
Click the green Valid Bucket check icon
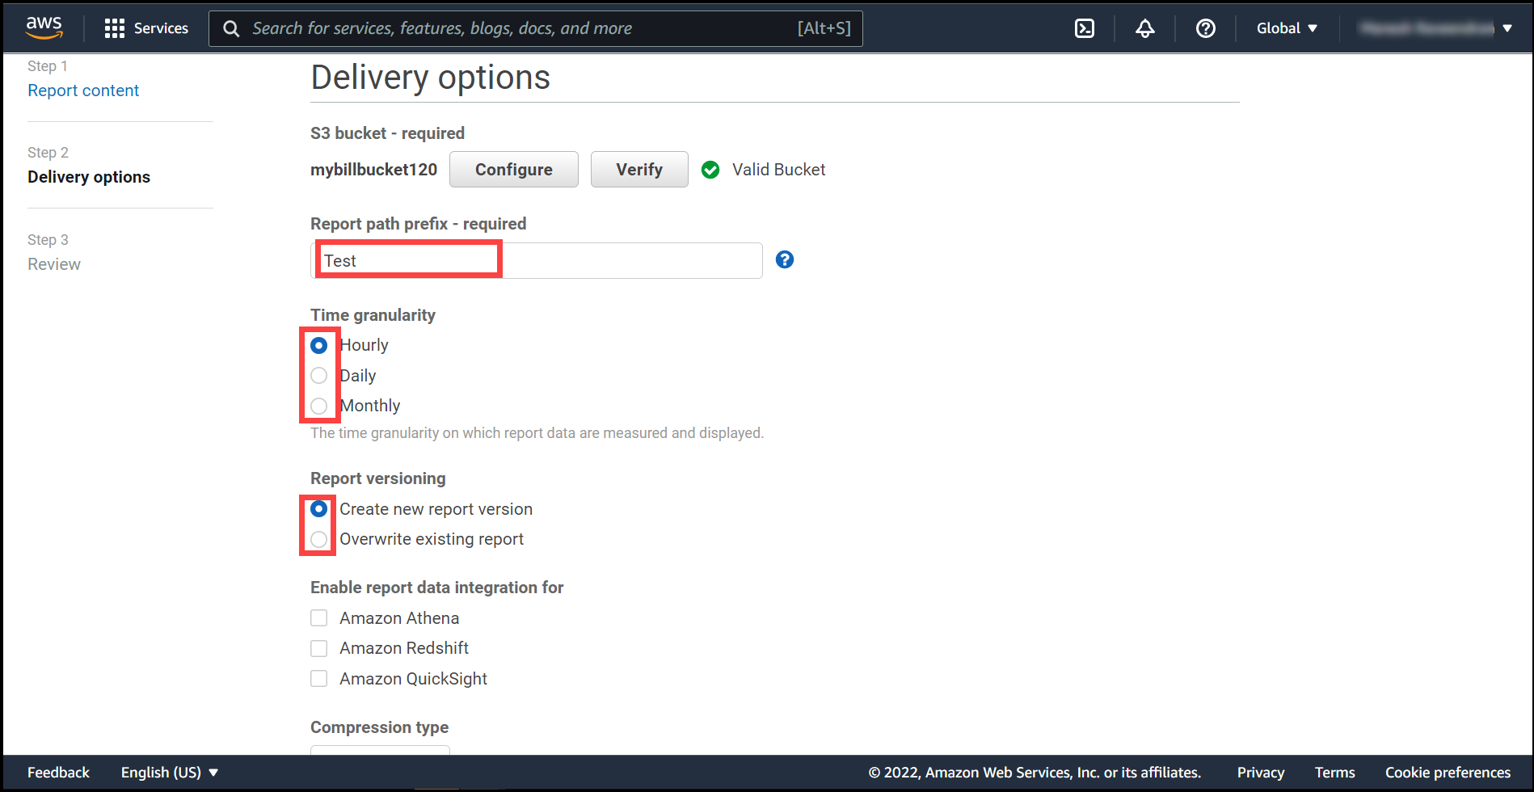pyautogui.click(x=710, y=170)
